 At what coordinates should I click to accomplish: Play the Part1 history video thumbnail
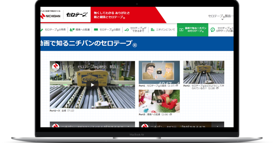tap(159, 72)
